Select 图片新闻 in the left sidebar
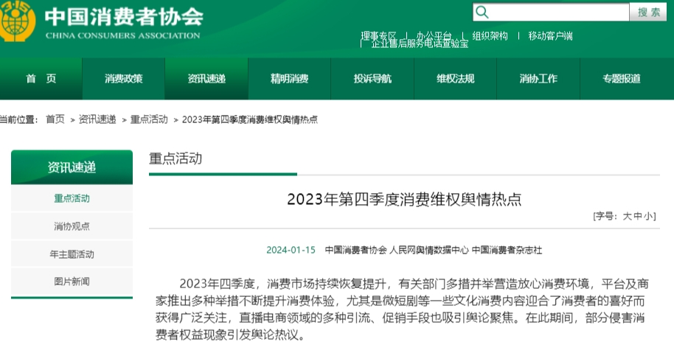Screen dimensions: 674x353 [72, 282]
